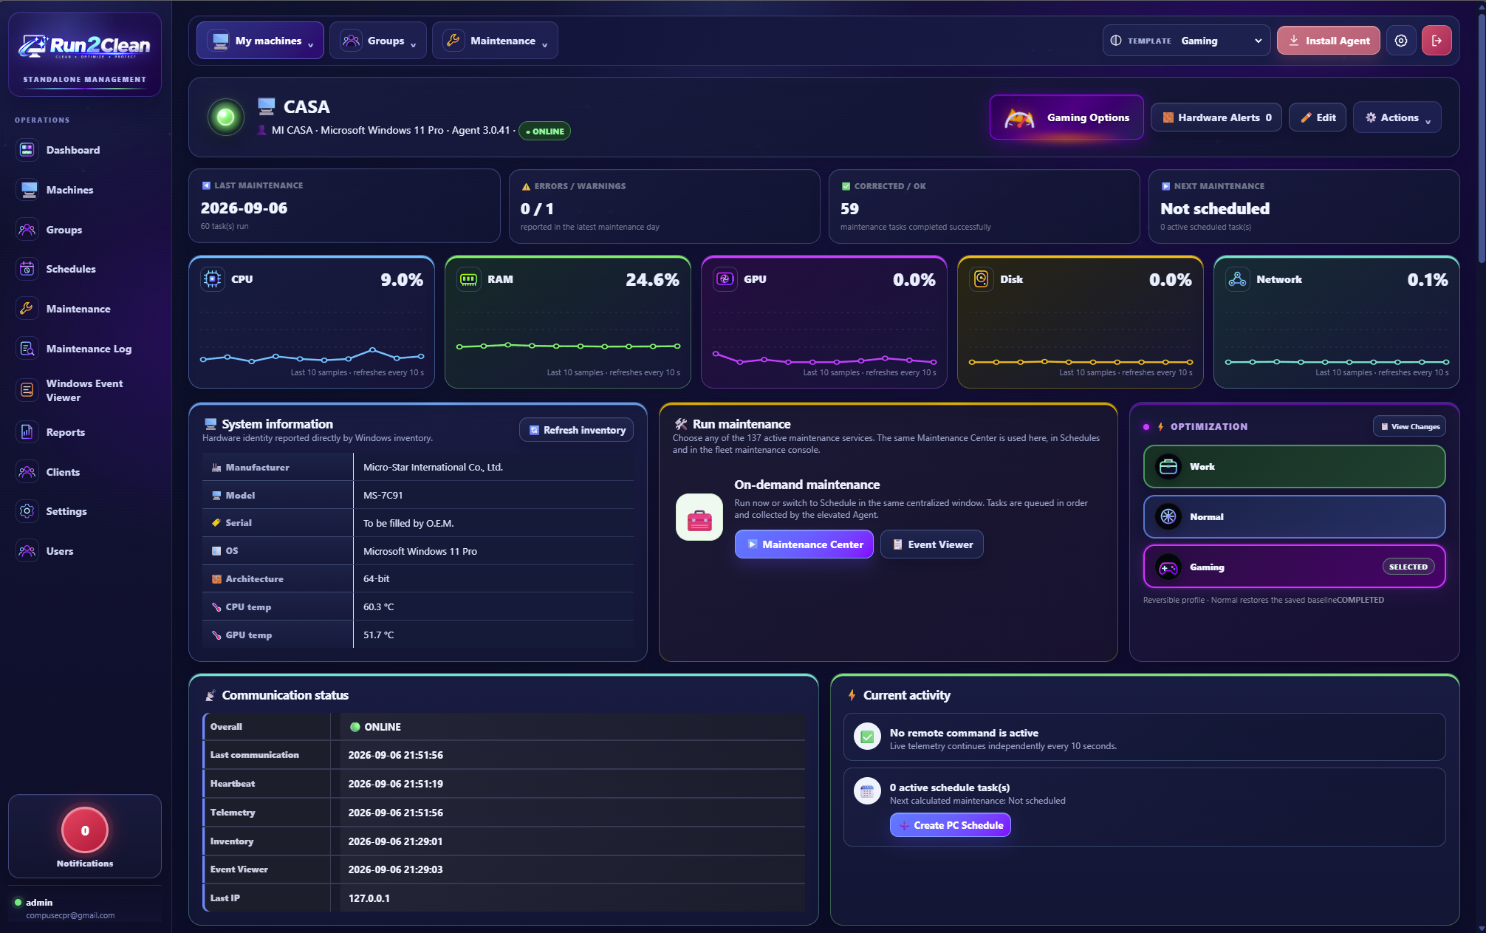Open Groups via its sidebar icon
The width and height of the screenshot is (1486, 933).
point(27,230)
